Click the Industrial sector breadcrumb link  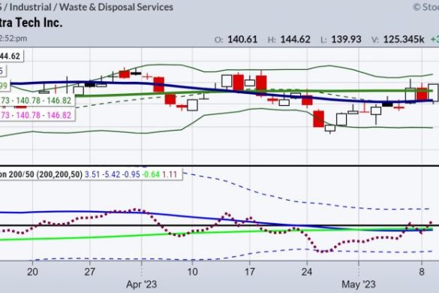[30, 7]
